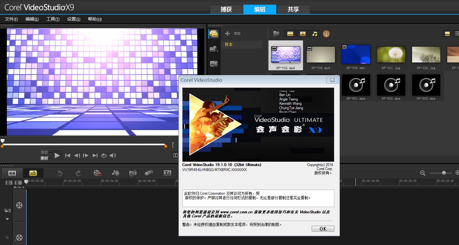The height and width of the screenshot is (245, 459).
Task: Open the get more content disc icon
Action: point(326,34)
